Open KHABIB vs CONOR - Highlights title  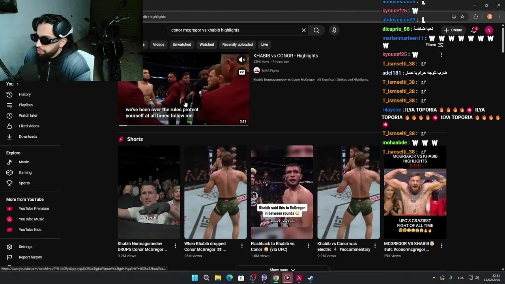286,56
